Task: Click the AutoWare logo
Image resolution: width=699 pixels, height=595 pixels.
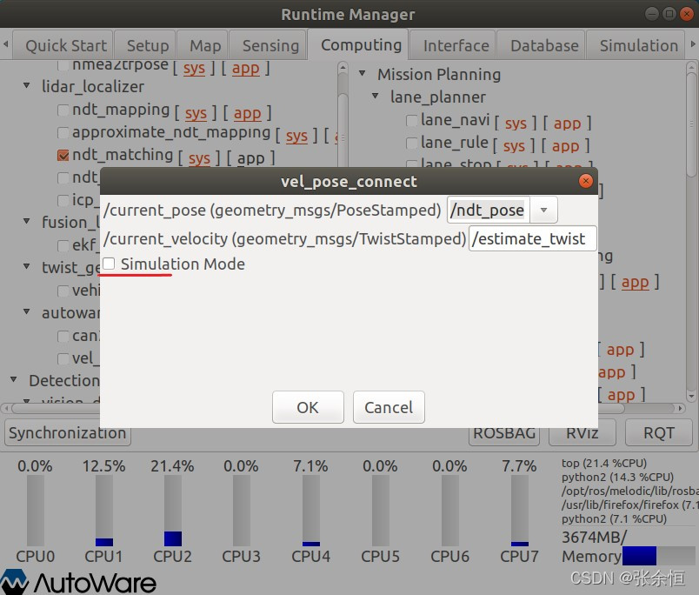Action: (78, 582)
